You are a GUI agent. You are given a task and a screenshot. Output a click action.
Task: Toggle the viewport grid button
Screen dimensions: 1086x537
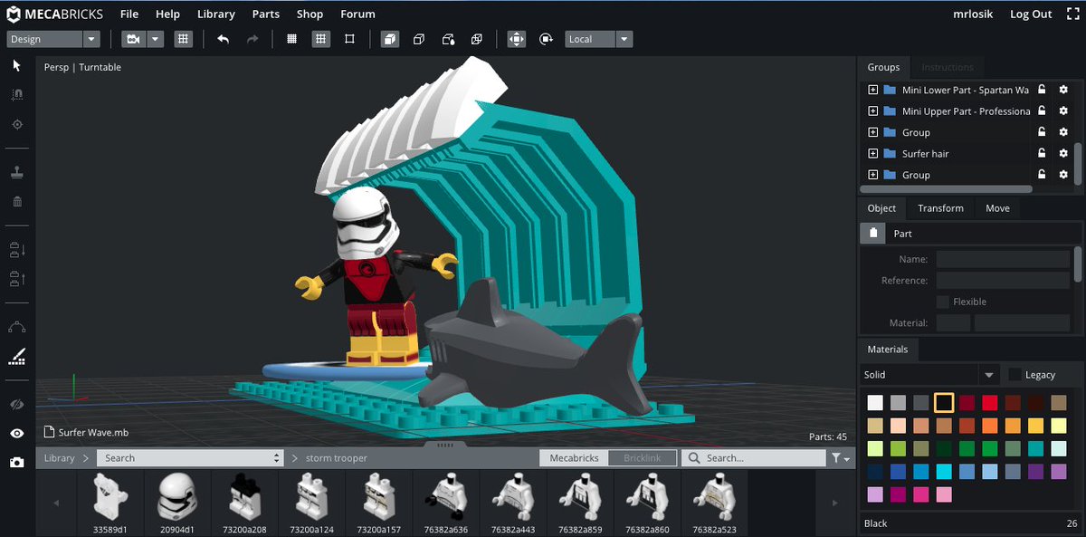184,39
